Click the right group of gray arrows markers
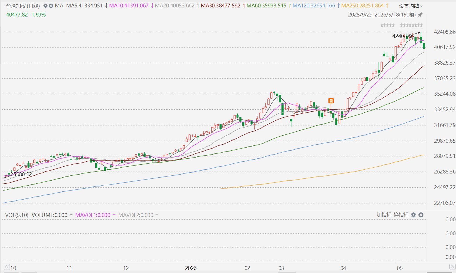 point(411,25)
